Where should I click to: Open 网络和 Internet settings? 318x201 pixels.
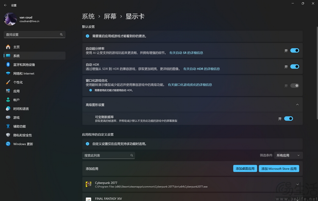[x=34, y=74]
